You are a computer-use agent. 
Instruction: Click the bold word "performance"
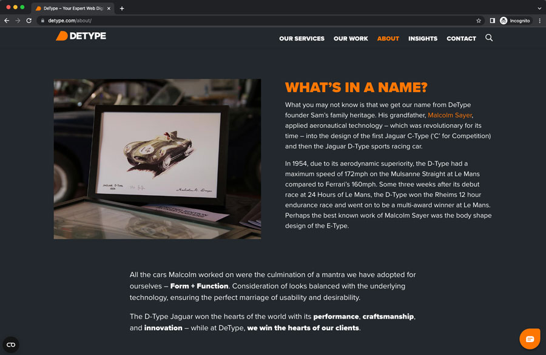tap(335, 317)
